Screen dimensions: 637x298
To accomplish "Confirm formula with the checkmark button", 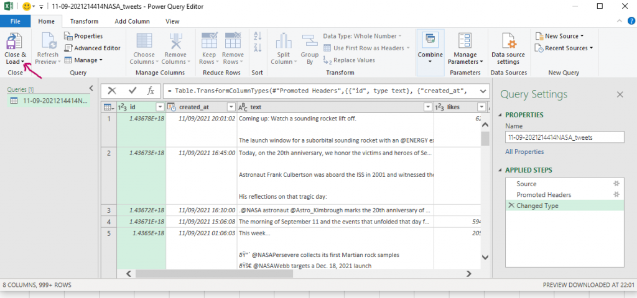I will pos(132,91).
